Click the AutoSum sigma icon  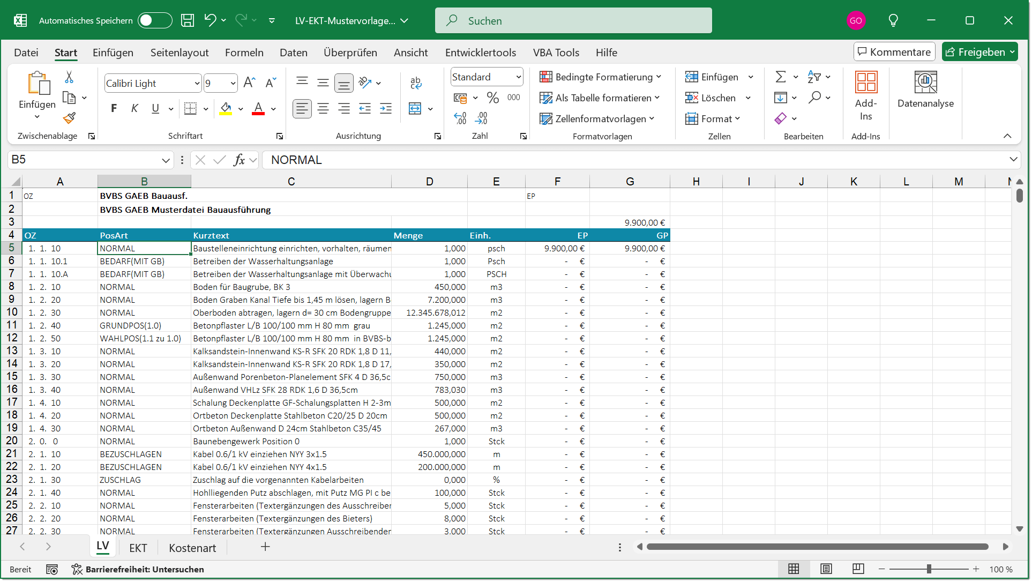tap(781, 77)
